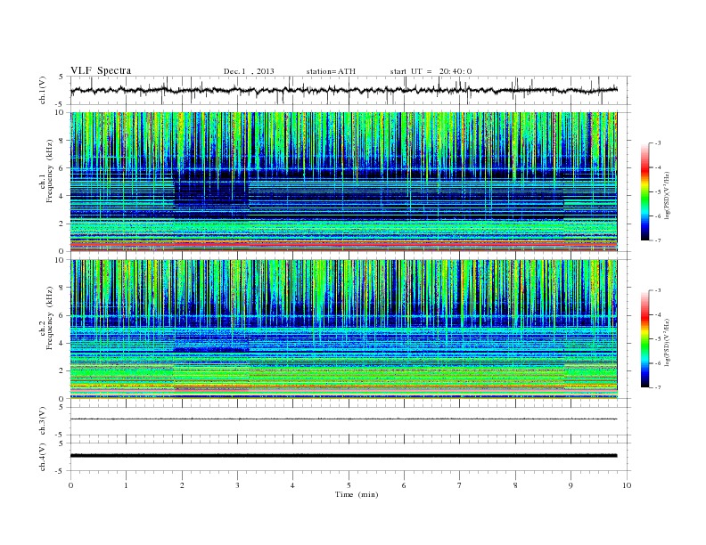Click the ch.3(V) flat trace panel
Screen dimensions: 706x545
(x=350, y=421)
